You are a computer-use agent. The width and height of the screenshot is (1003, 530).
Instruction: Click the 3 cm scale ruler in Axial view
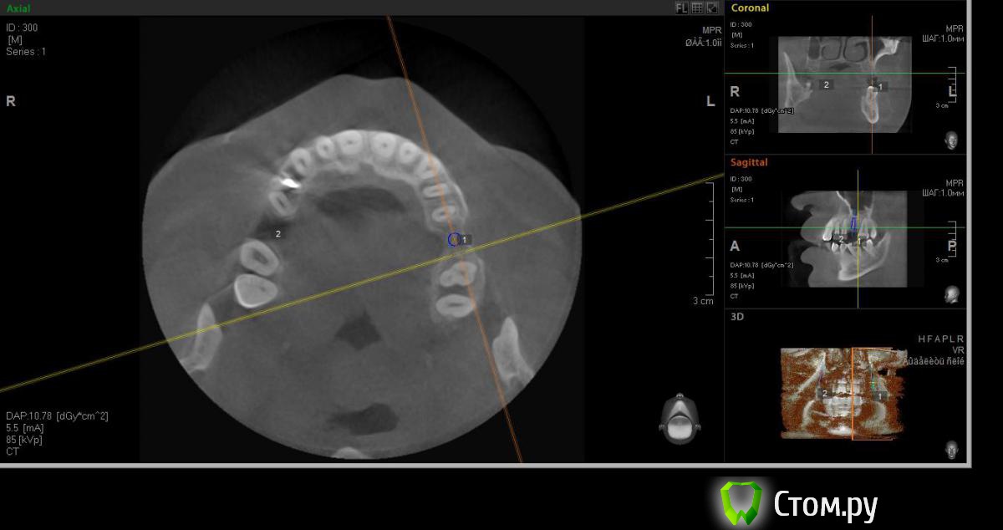[x=709, y=242]
